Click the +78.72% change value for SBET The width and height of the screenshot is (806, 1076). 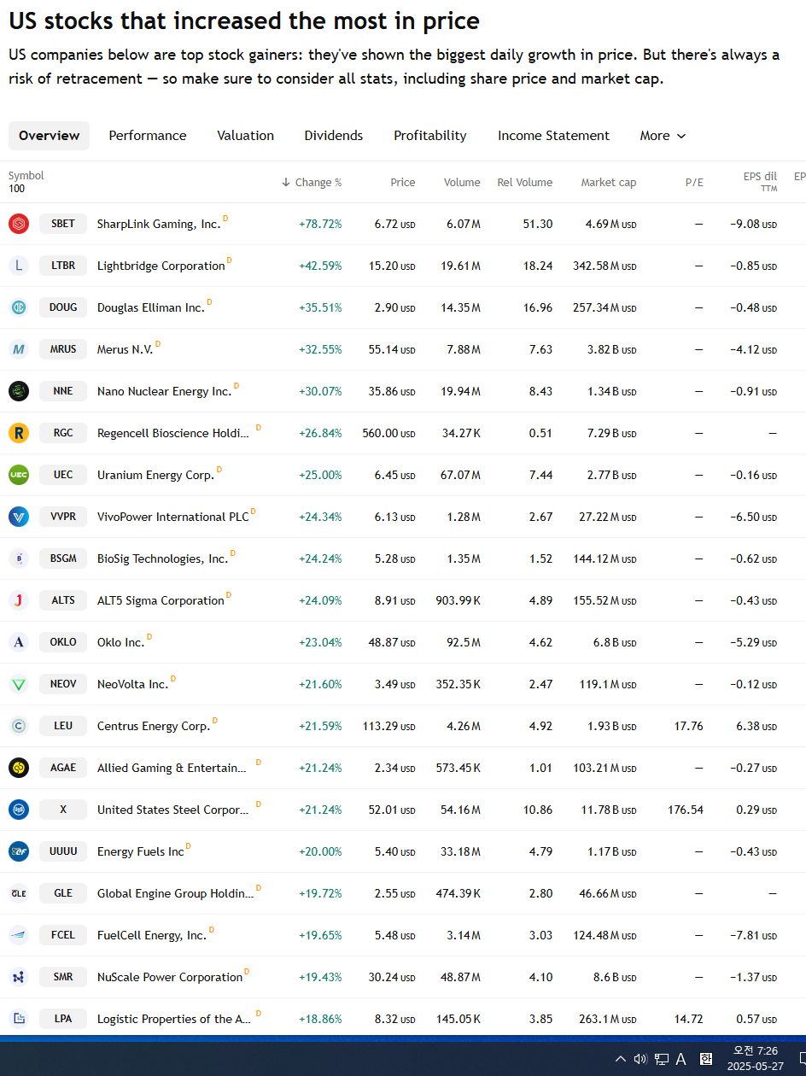click(320, 225)
